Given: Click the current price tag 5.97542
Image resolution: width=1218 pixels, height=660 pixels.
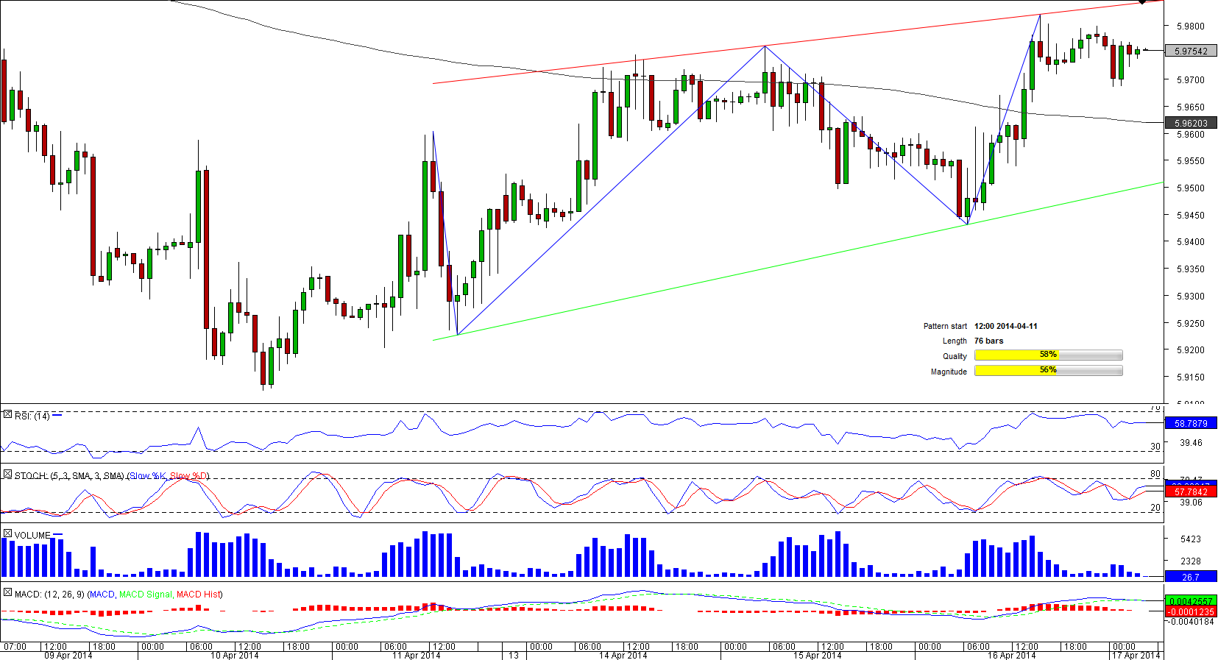Looking at the screenshot, I should click(1190, 51).
